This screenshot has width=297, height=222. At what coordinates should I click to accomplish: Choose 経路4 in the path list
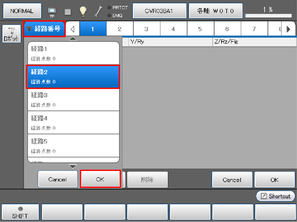point(73,123)
